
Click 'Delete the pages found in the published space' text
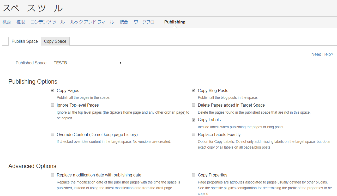254,112
